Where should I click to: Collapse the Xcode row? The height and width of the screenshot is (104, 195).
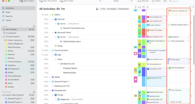[x=53, y=95]
